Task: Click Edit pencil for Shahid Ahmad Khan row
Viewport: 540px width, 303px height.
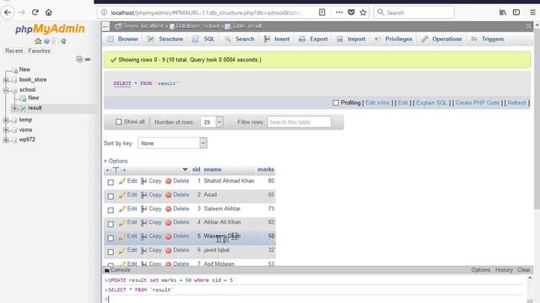Action: pyautogui.click(x=121, y=181)
